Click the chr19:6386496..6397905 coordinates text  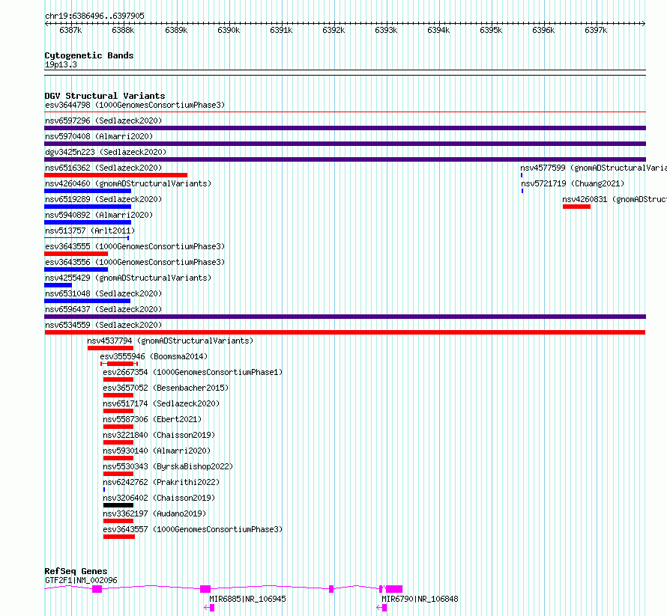click(94, 16)
